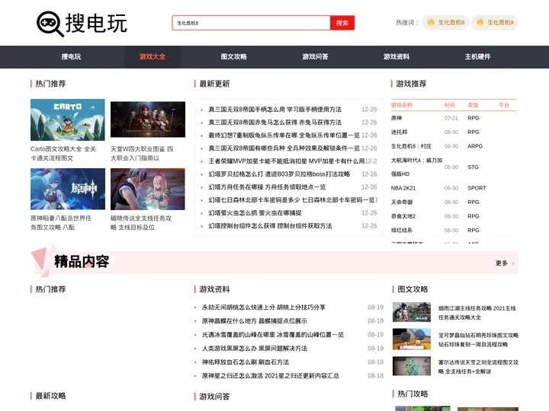Open article 神佑释放血石怎么刷
This screenshot has height=411, width=549.
coord(246,362)
